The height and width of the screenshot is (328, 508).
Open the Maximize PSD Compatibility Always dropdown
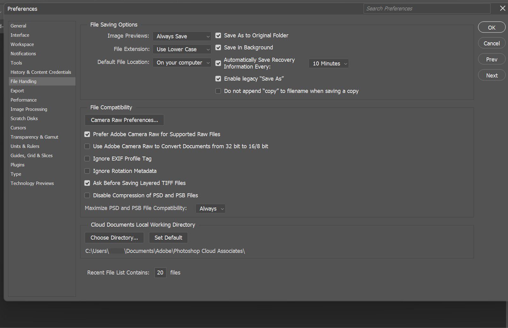click(x=210, y=209)
